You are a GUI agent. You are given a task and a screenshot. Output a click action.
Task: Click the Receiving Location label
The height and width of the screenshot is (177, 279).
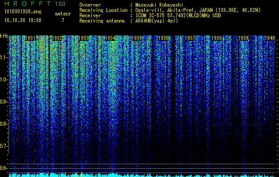pyautogui.click(x=103, y=10)
